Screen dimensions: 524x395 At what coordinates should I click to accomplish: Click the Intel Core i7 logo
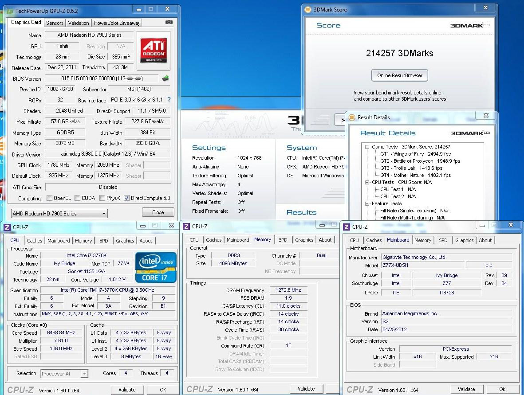[x=156, y=267]
